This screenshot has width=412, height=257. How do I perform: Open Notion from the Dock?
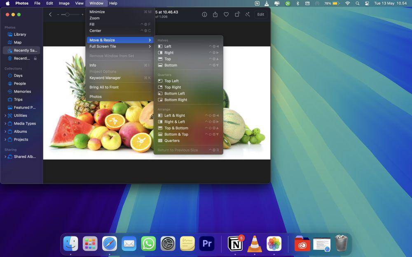235,243
